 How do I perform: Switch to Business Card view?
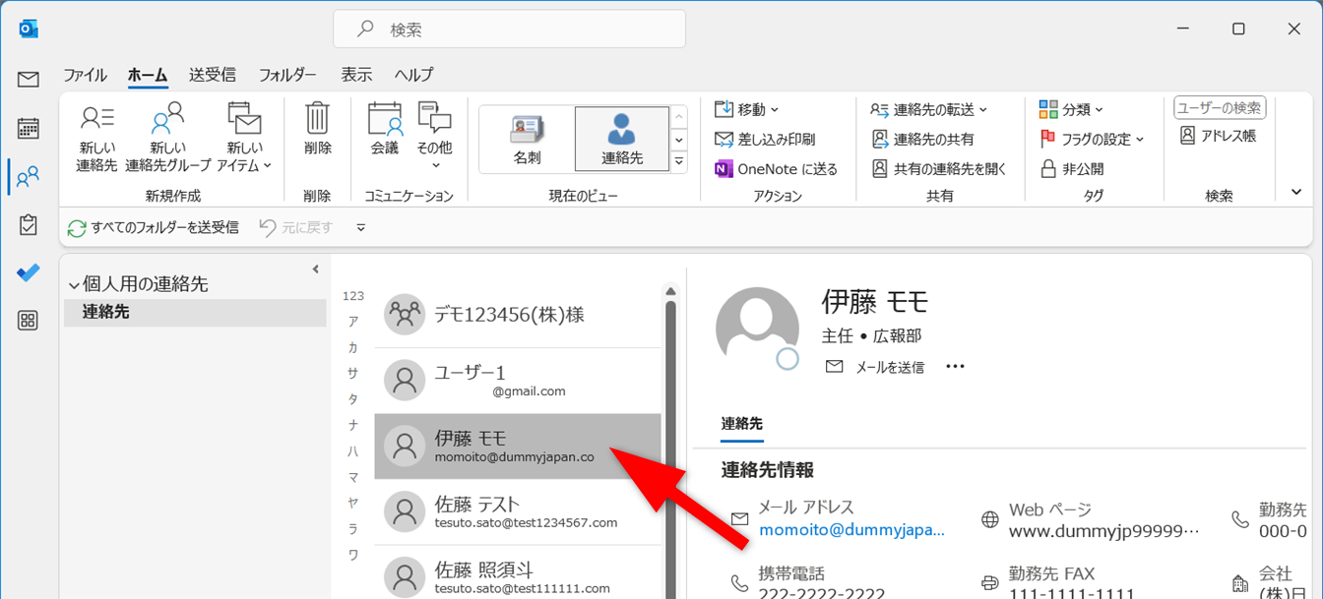[x=527, y=139]
